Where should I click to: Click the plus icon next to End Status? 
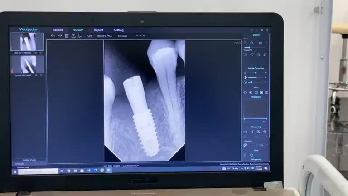click(x=140, y=36)
